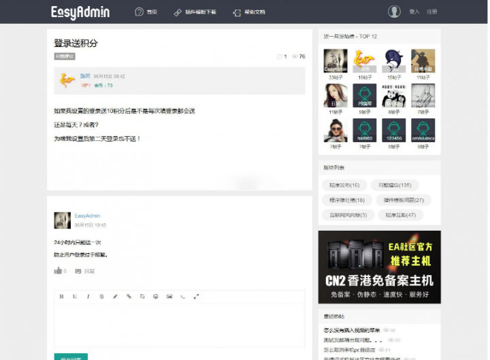Open first recent post about 视频 menu

pos(352,330)
